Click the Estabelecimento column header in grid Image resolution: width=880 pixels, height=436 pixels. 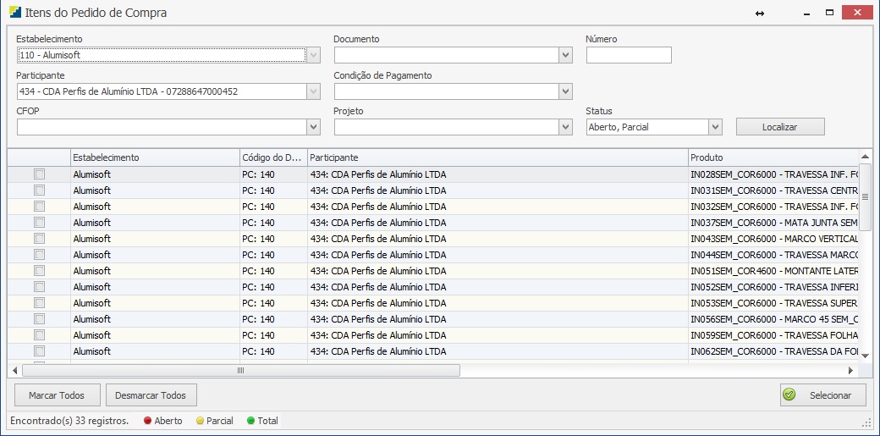pyautogui.click(x=154, y=157)
